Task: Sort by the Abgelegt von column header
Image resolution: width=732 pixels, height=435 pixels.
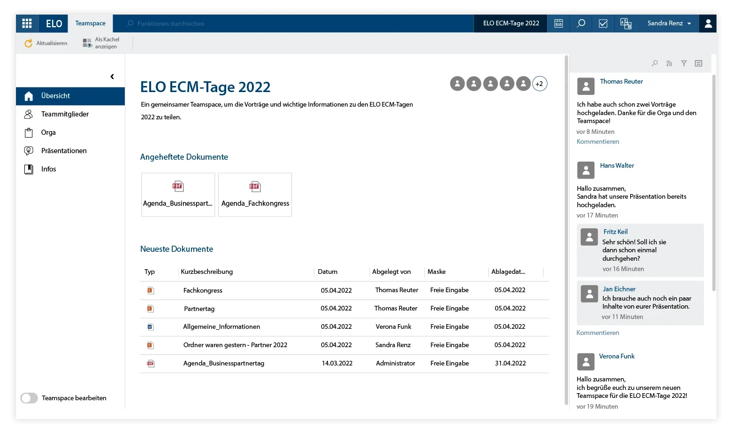Action: click(x=391, y=272)
